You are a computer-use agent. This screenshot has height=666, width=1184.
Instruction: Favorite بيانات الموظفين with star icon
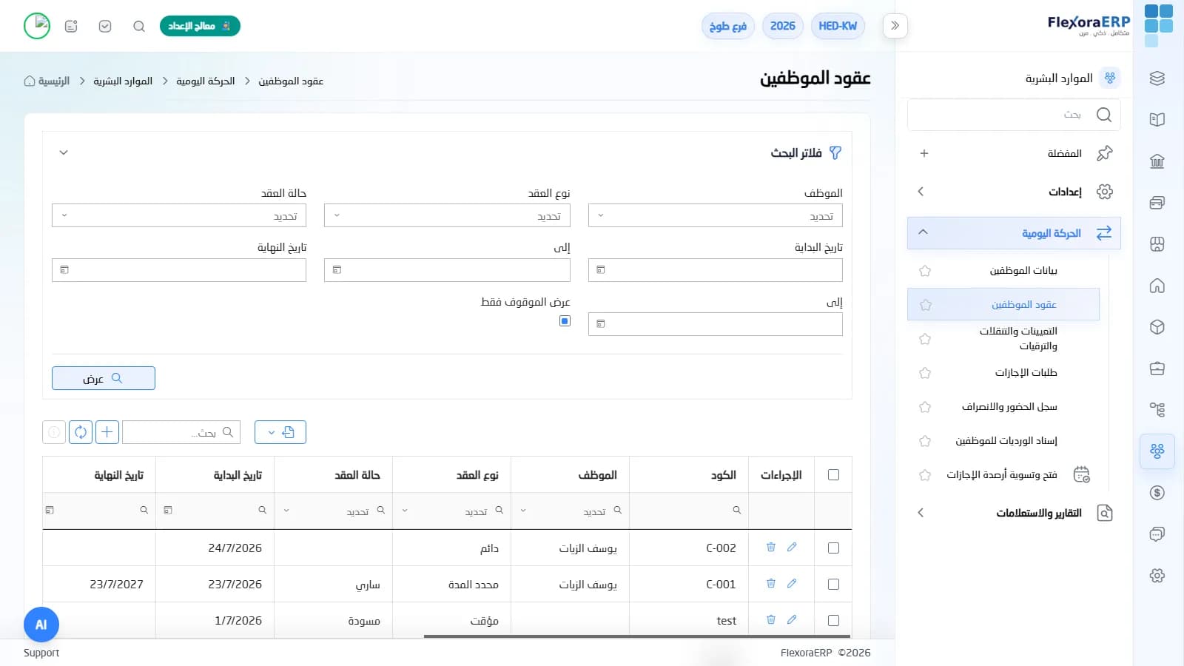point(925,271)
